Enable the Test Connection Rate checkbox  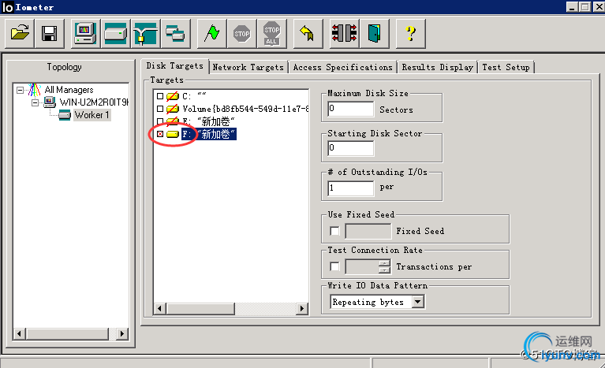(334, 266)
